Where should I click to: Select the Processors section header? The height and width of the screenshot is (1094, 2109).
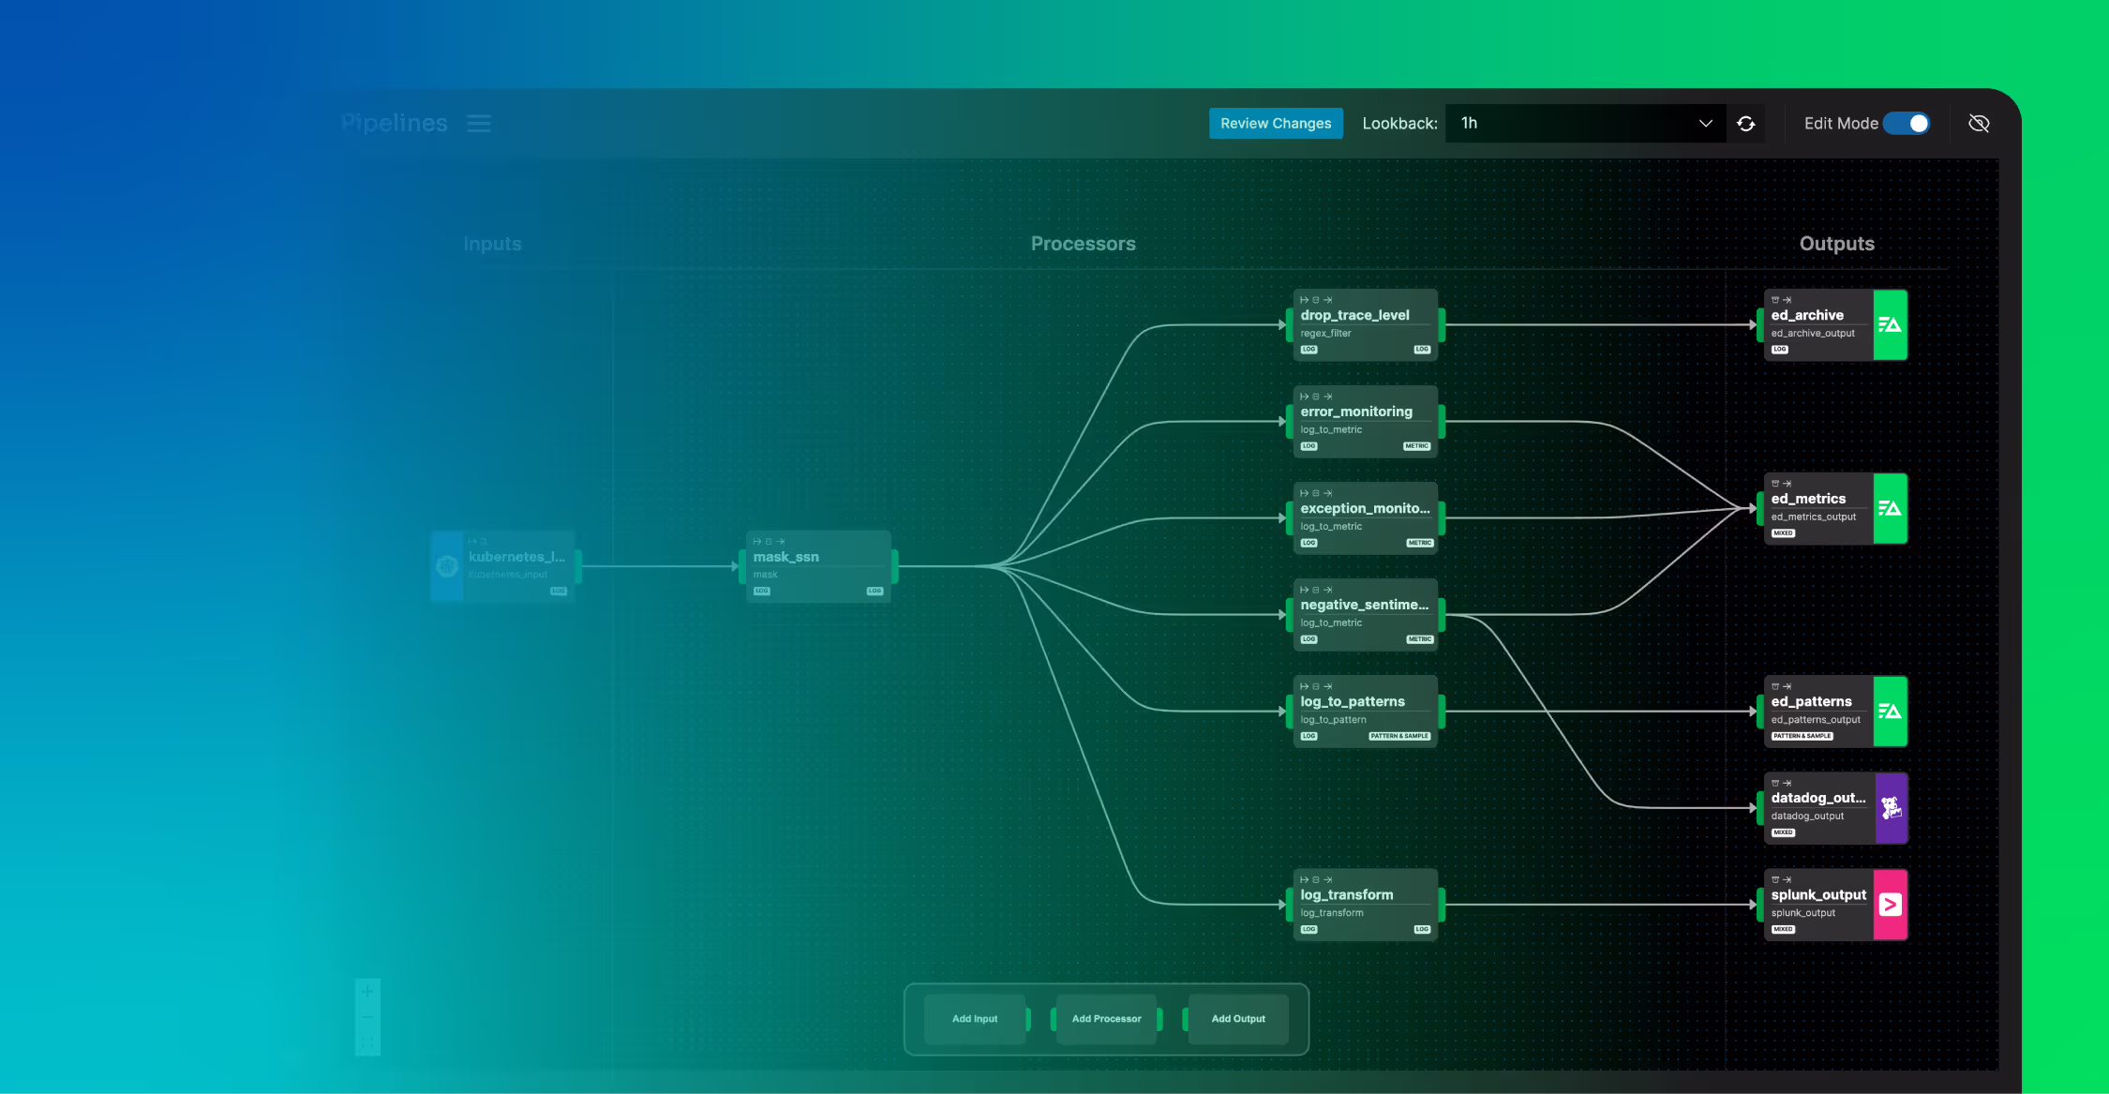coord(1083,243)
